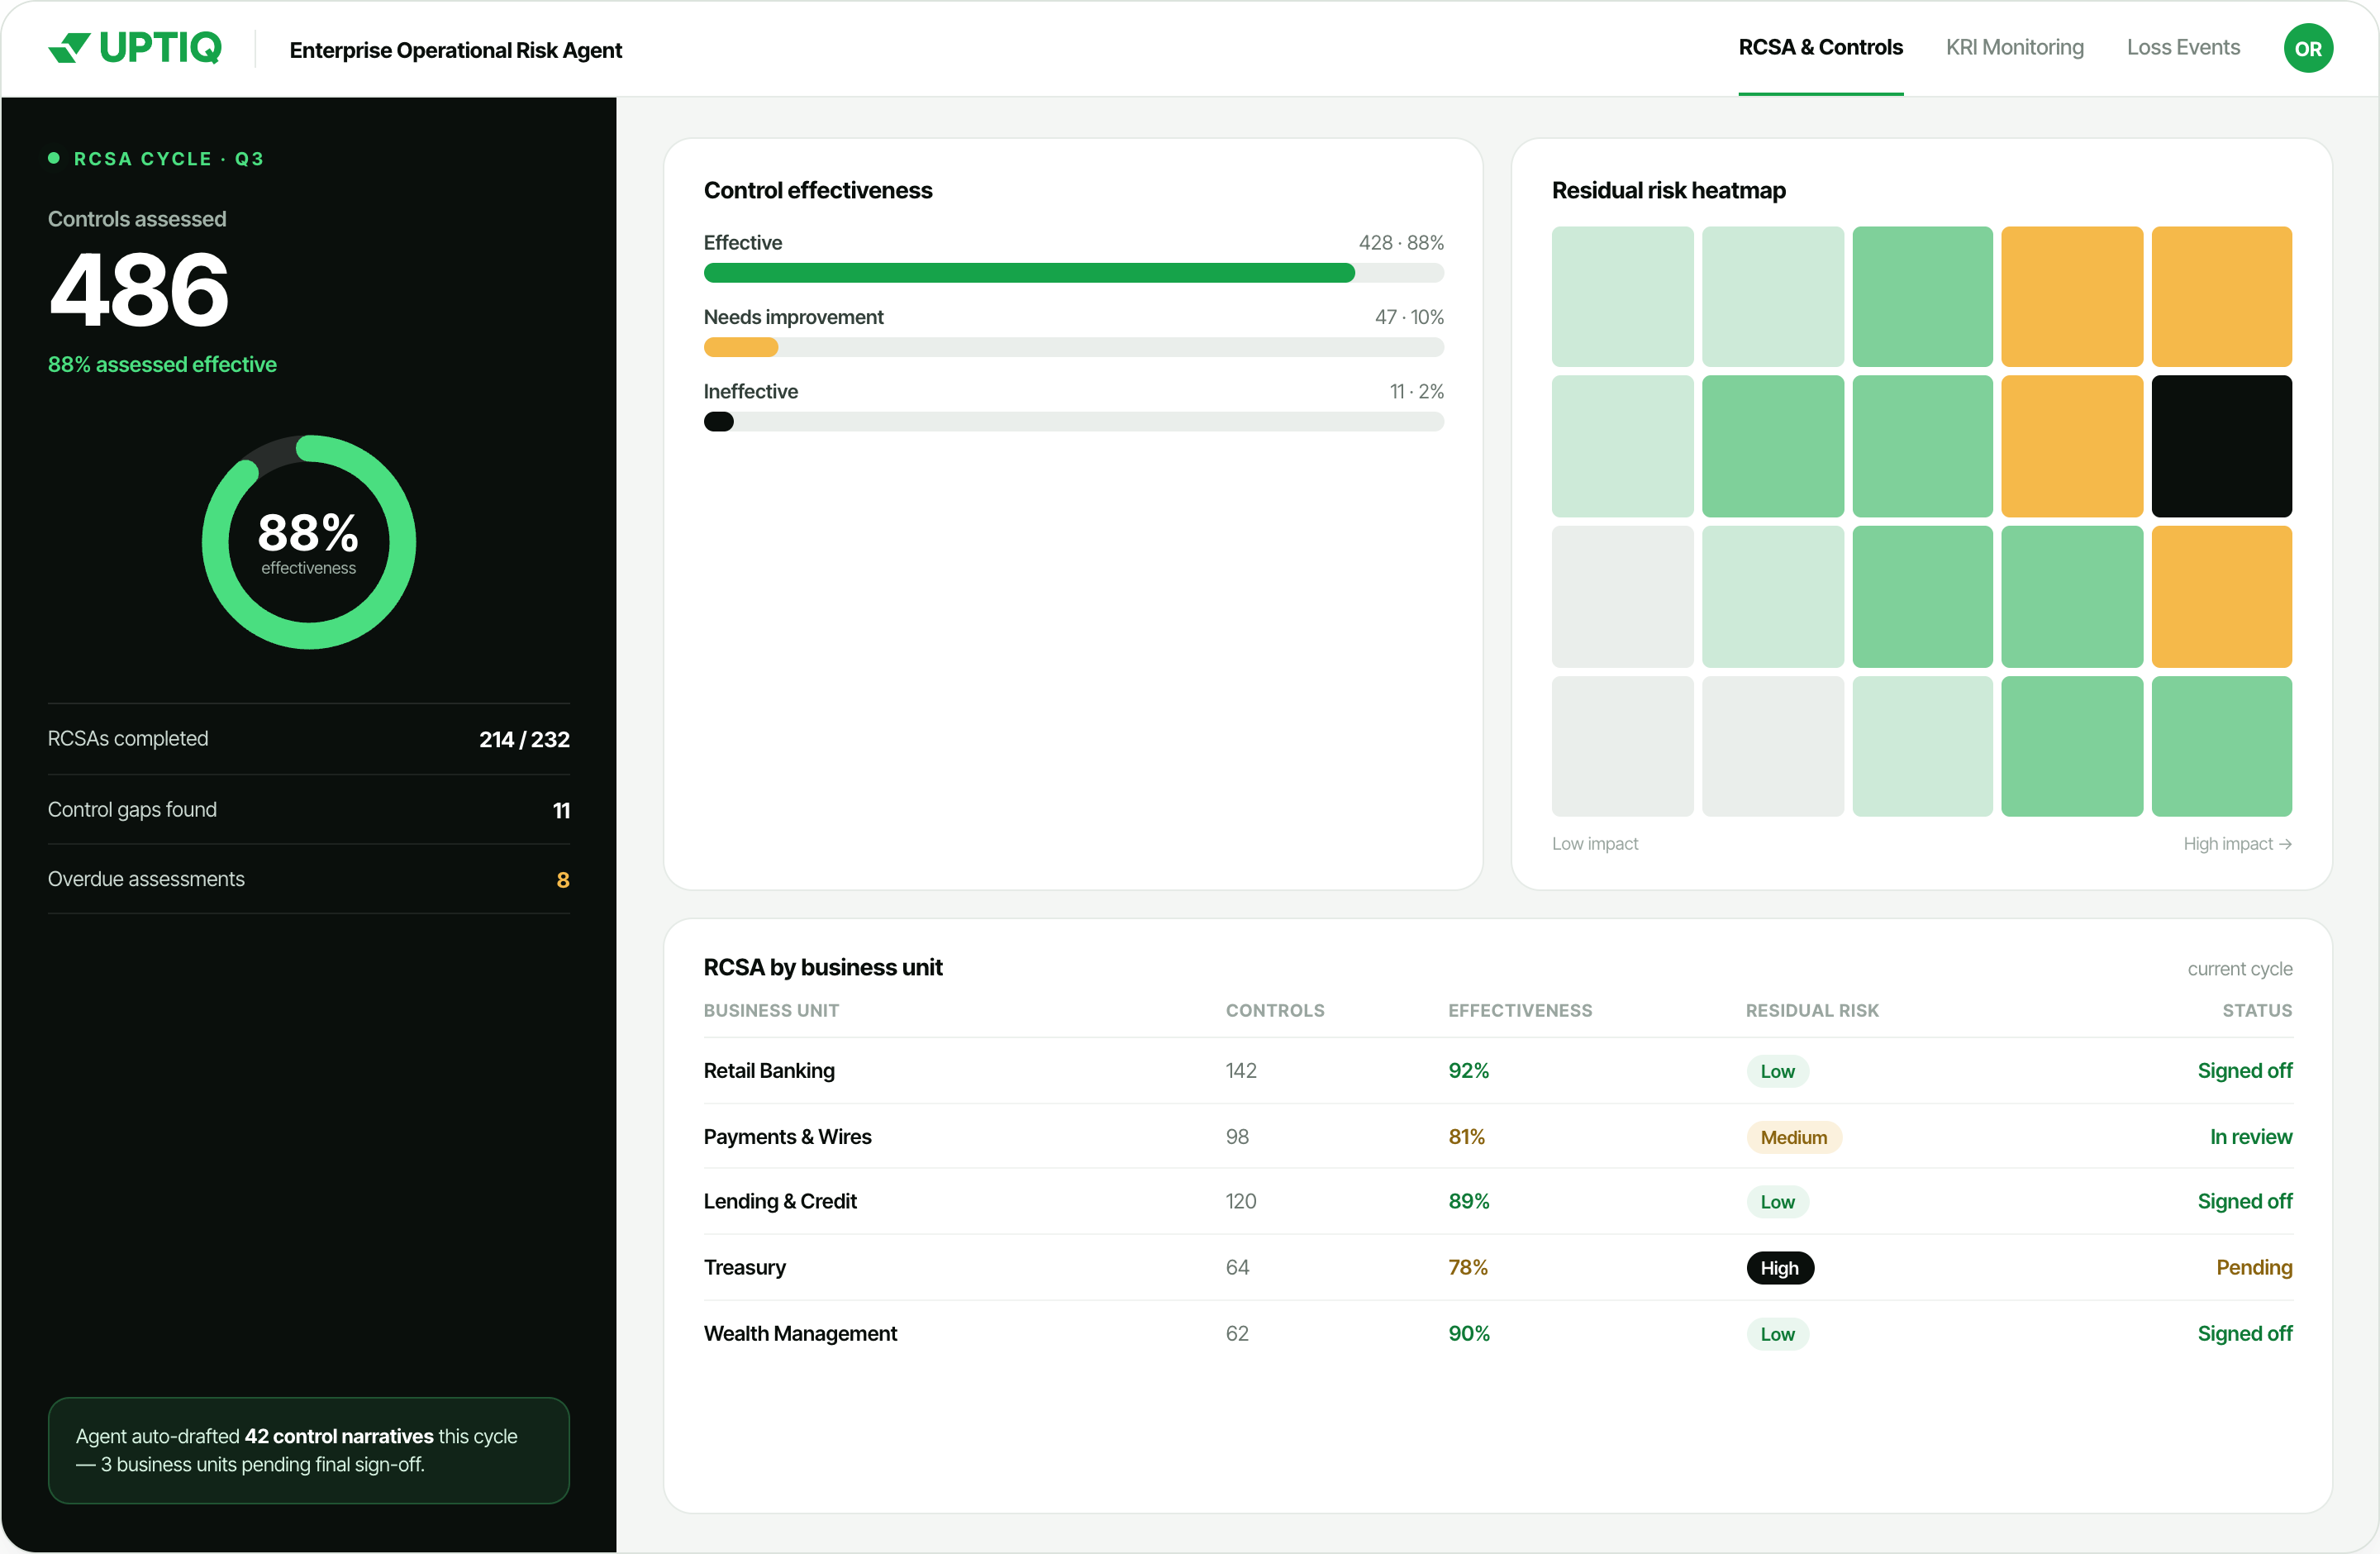The width and height of the screenshot is (2380, 1554).
Task: Click the Medium risk badge for Payments & Wires
Action: tap(1793, 1137)
